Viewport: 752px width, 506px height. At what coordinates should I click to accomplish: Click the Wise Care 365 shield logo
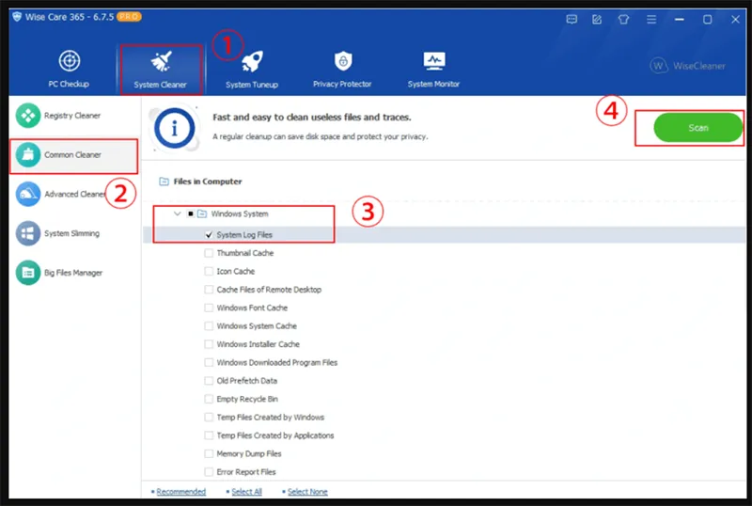point(17,17)
